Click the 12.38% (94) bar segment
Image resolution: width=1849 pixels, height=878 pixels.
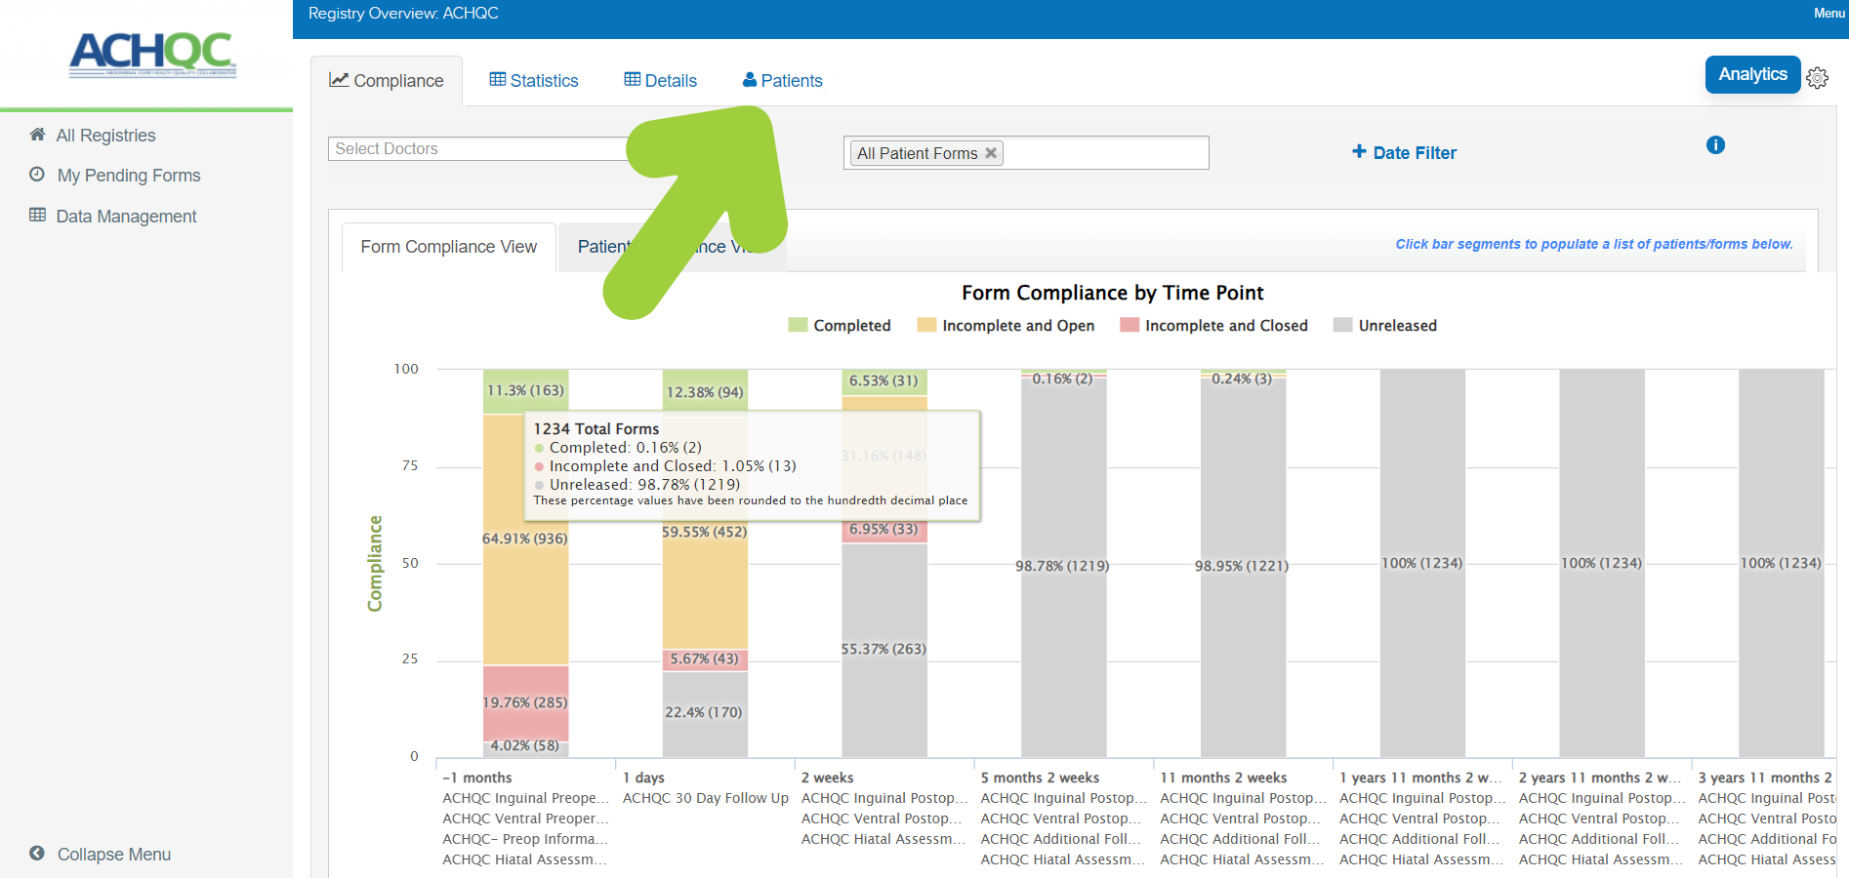[x=705, y=392]
